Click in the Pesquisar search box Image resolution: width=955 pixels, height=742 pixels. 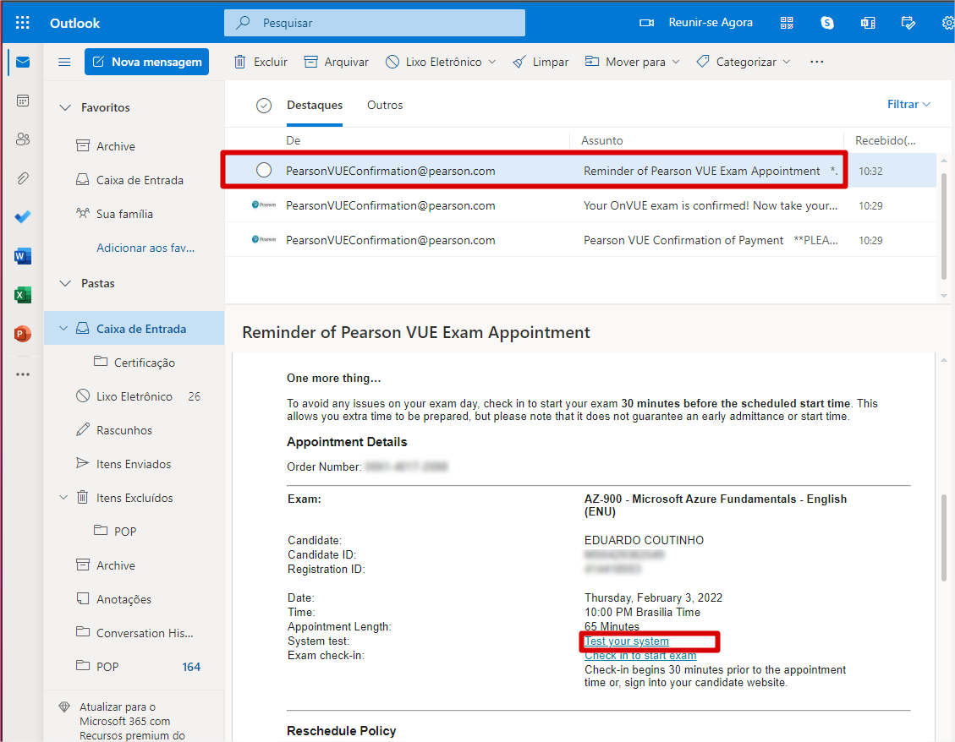(x=375, y=23)
